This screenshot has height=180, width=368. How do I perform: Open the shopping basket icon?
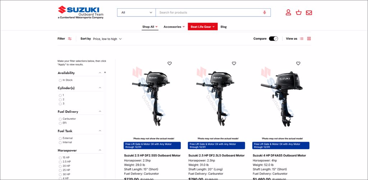click(299, 13)
